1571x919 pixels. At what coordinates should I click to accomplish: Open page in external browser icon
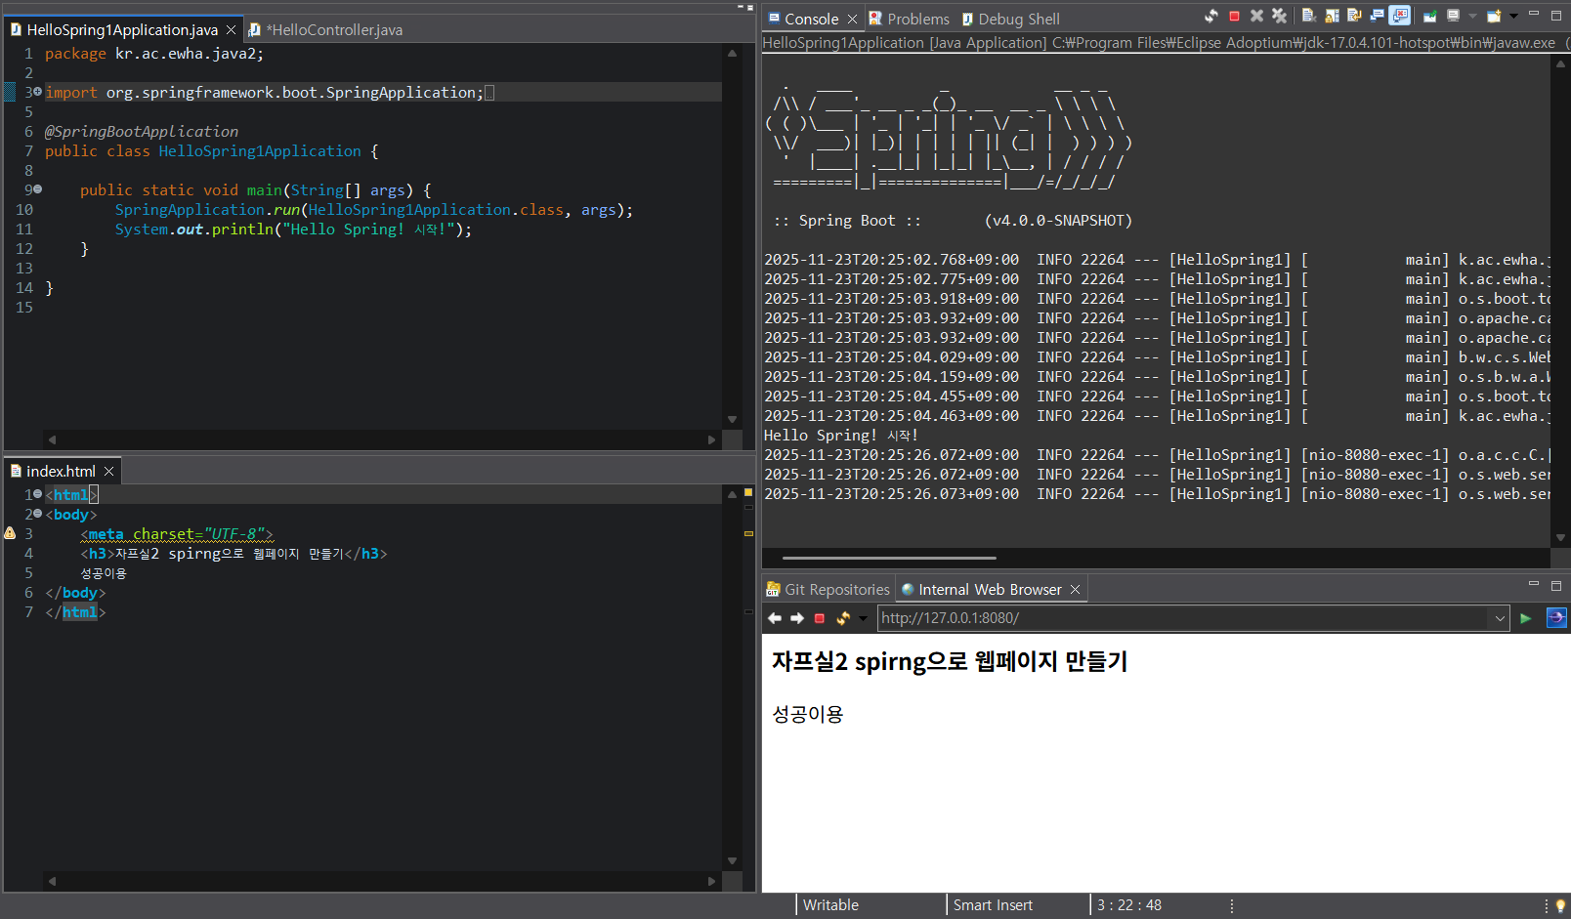[x=1556, y=618]
